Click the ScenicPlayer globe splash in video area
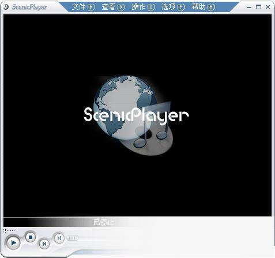Viewport: 275px width, 258px height. click(136, 115)
